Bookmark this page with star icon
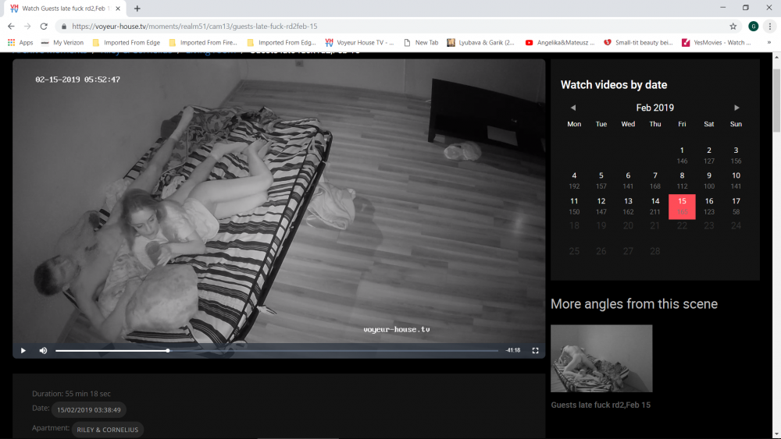781x439 pixels. coord(733,26)
